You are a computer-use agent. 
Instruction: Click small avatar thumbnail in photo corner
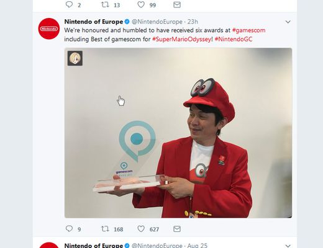click(75, 58)
